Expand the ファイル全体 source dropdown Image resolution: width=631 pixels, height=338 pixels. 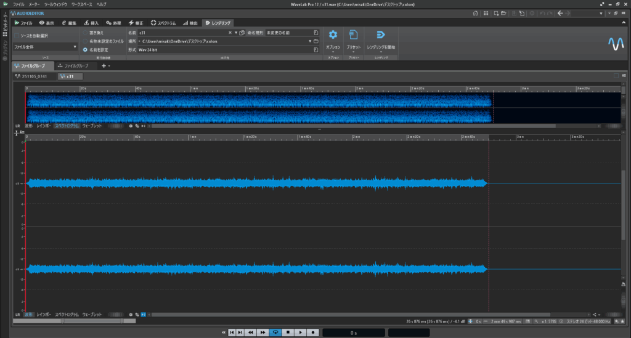(x=75, y=47)
